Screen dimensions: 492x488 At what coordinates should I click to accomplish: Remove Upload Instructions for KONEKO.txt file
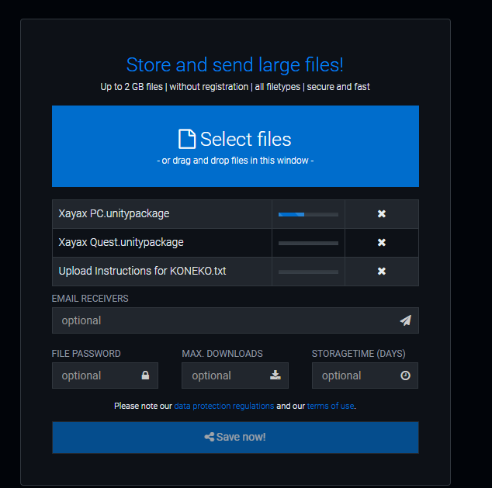[x=382, y=271]
